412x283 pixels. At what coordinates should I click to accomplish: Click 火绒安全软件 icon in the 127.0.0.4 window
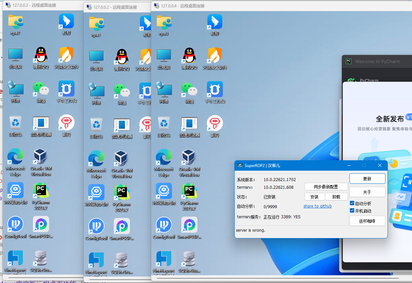[x=215, y=55]
